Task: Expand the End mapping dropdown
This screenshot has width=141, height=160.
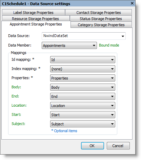Action: 83,96
